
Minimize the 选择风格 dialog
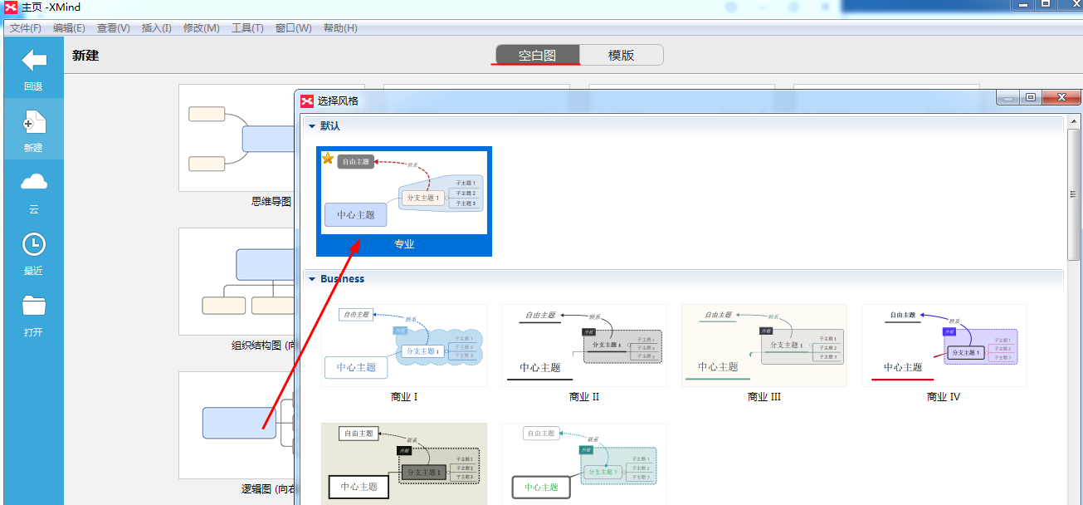point(1008,98)
